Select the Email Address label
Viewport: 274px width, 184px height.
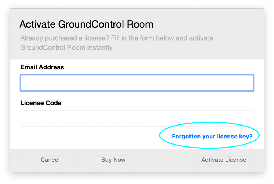pos(42,67)
